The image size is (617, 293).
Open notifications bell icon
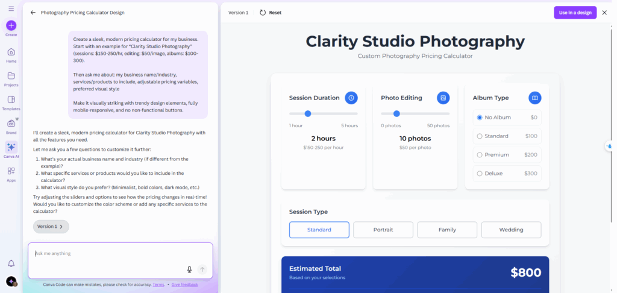(x=11, y=263)
